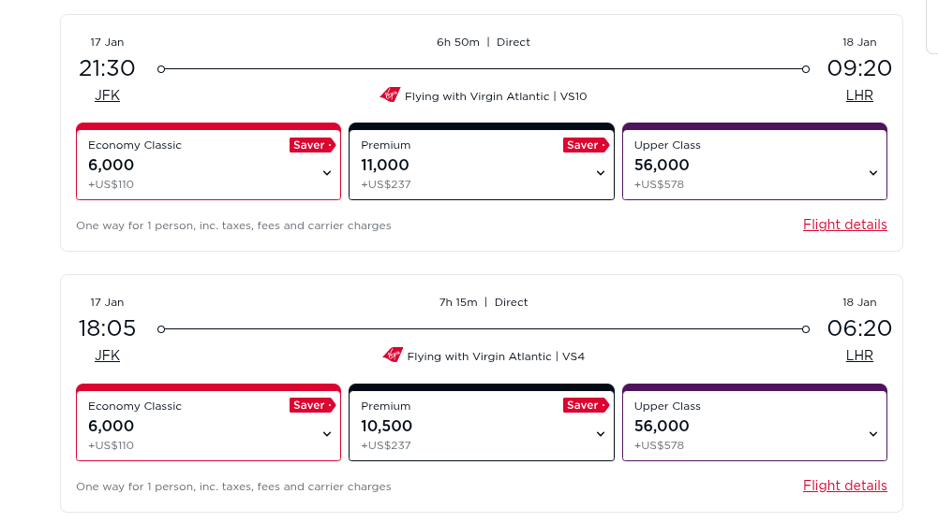Expand Economy Classic fare for VS4
Screen dimensions: 938x523
pyautogui.click(x=327, y=433)
